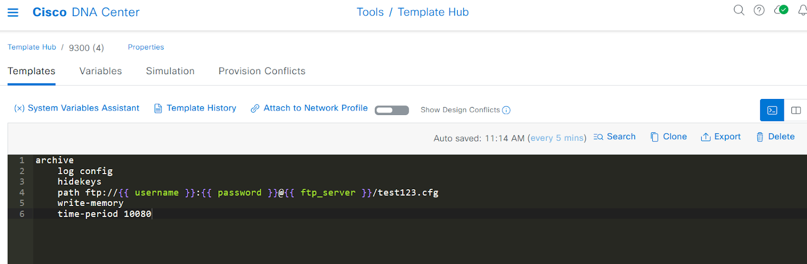Switch to the Variables tab

coord(100,71)
